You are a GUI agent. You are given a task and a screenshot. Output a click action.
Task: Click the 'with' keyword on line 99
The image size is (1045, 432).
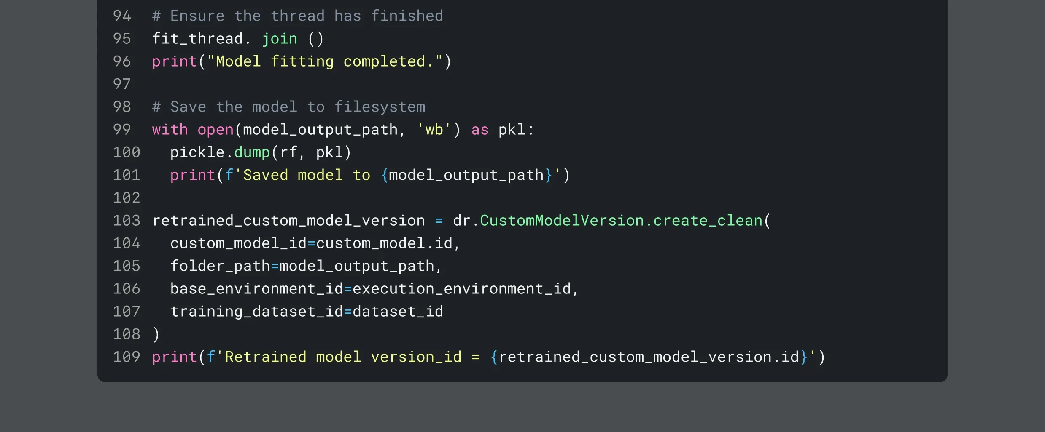pos(170,130)
